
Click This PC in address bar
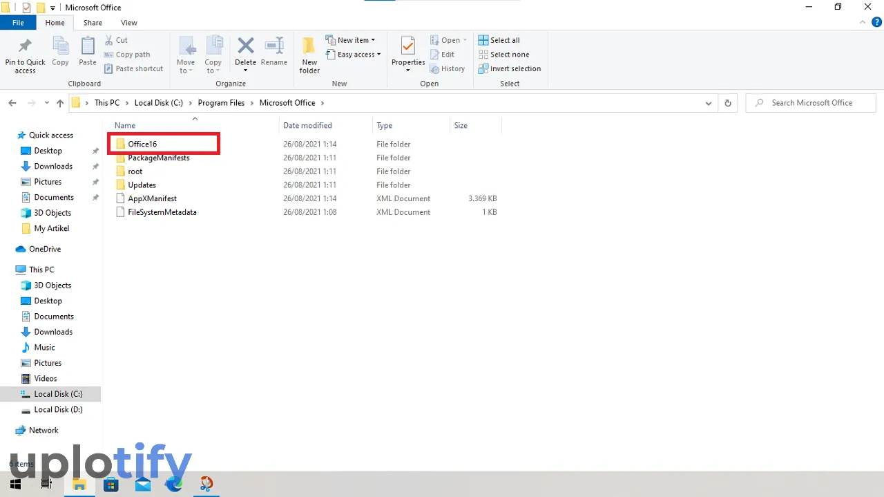coord(107,103)
